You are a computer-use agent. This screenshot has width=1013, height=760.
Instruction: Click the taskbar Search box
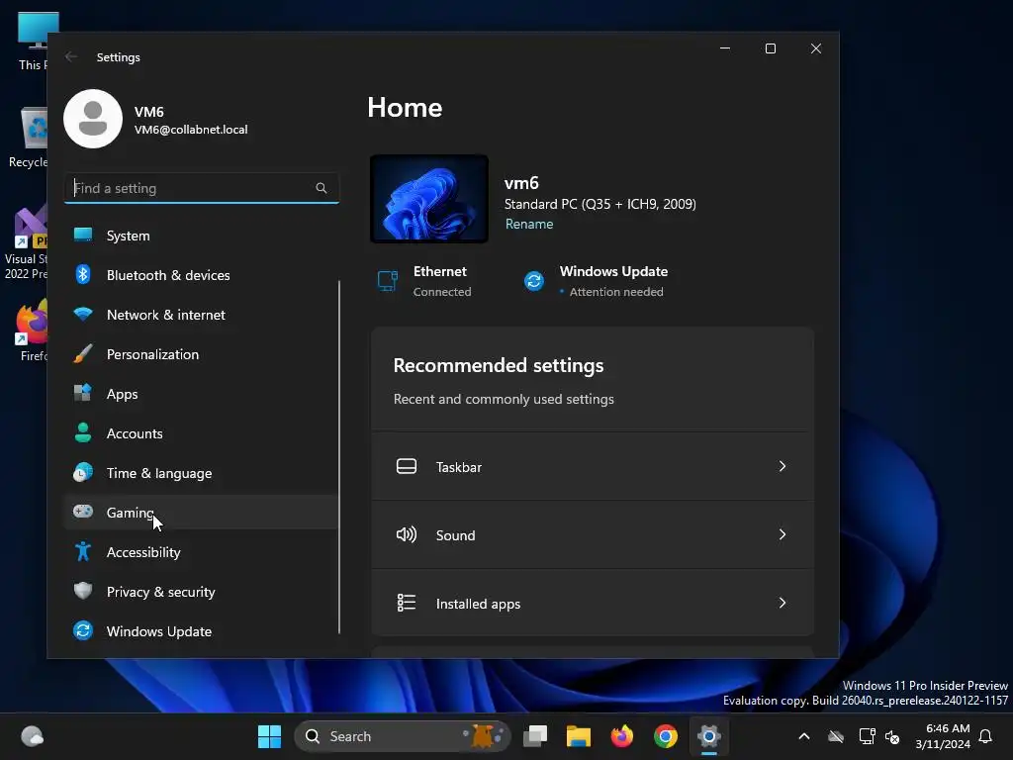[x=402, y=736]
